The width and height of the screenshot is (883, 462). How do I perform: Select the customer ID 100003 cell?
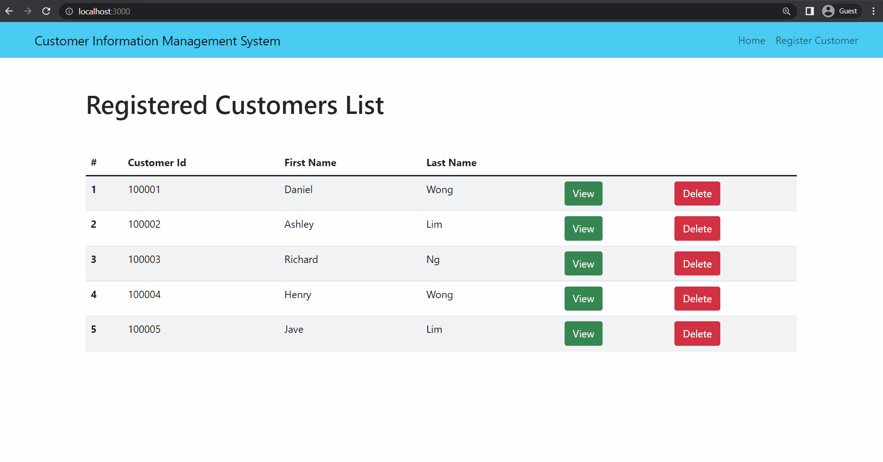(144, 259)
